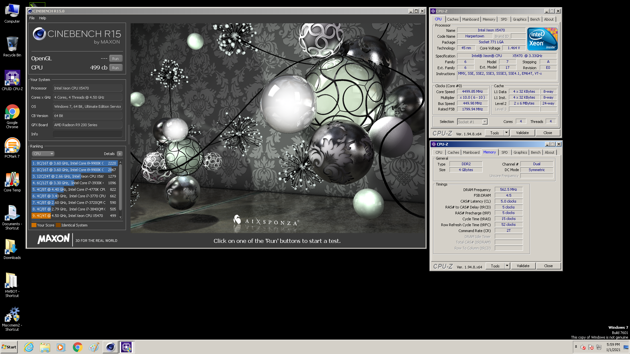630x354 pixels.
Task: Open the CPU ranking type dropdown
Action: 43,154
